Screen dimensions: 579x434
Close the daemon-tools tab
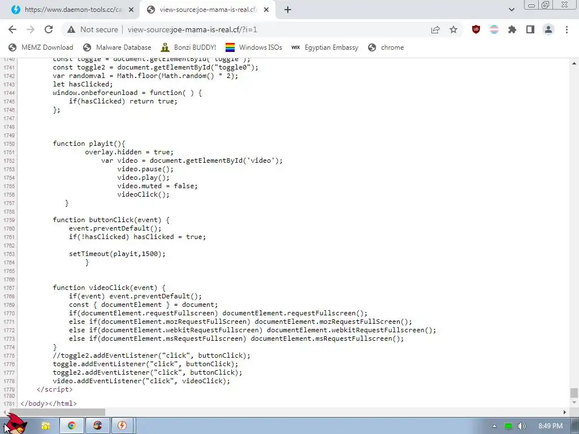point(131,10)
